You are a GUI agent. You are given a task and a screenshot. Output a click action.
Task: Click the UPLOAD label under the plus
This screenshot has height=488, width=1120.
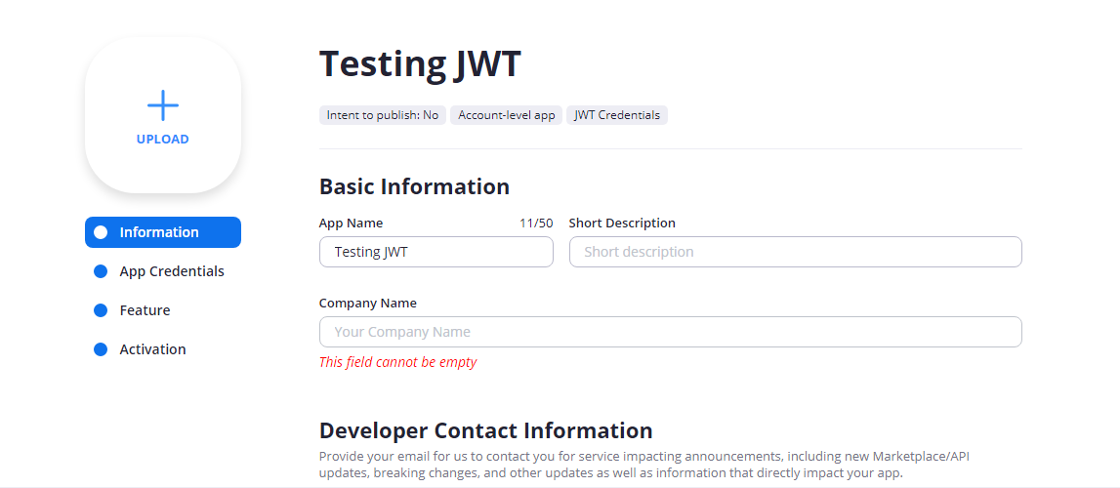point(163,140)
